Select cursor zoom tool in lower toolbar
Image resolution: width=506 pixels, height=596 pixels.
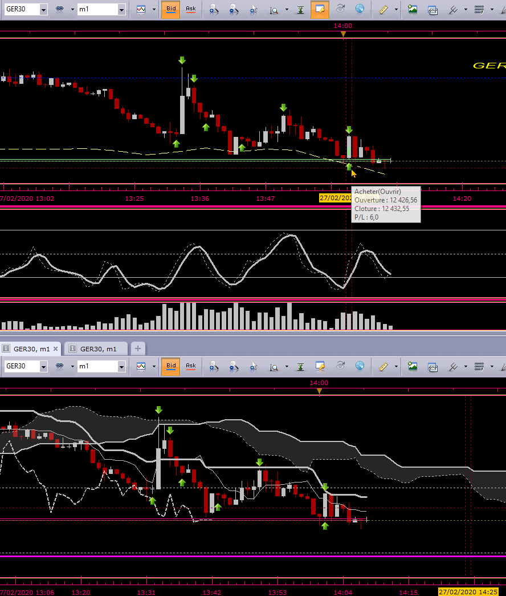[x=254, y=366]
